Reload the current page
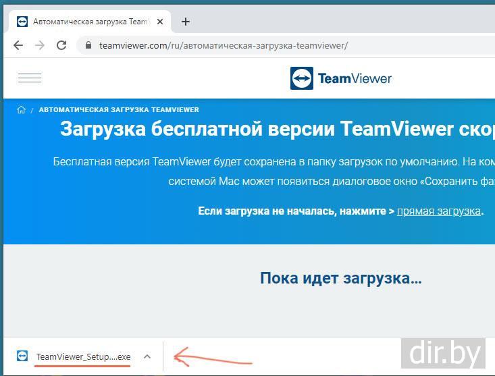 [61, 46]
